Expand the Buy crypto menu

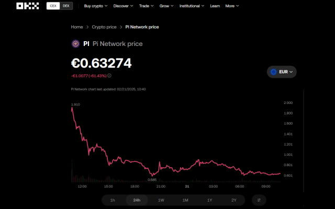point(96,6)
